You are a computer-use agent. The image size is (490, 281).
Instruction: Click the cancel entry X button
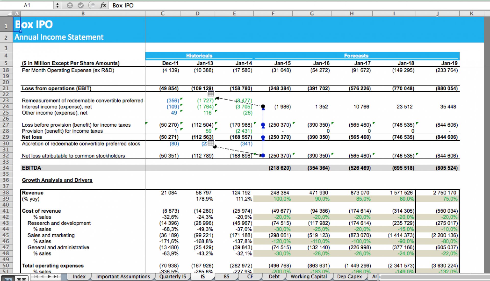point(70,5)
